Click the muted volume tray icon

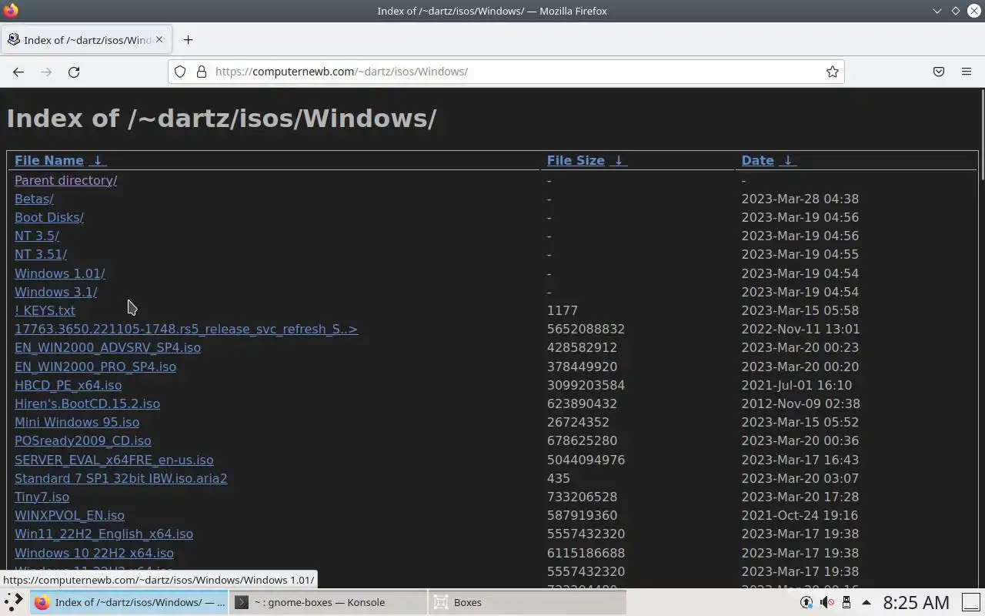coord(826,602)
